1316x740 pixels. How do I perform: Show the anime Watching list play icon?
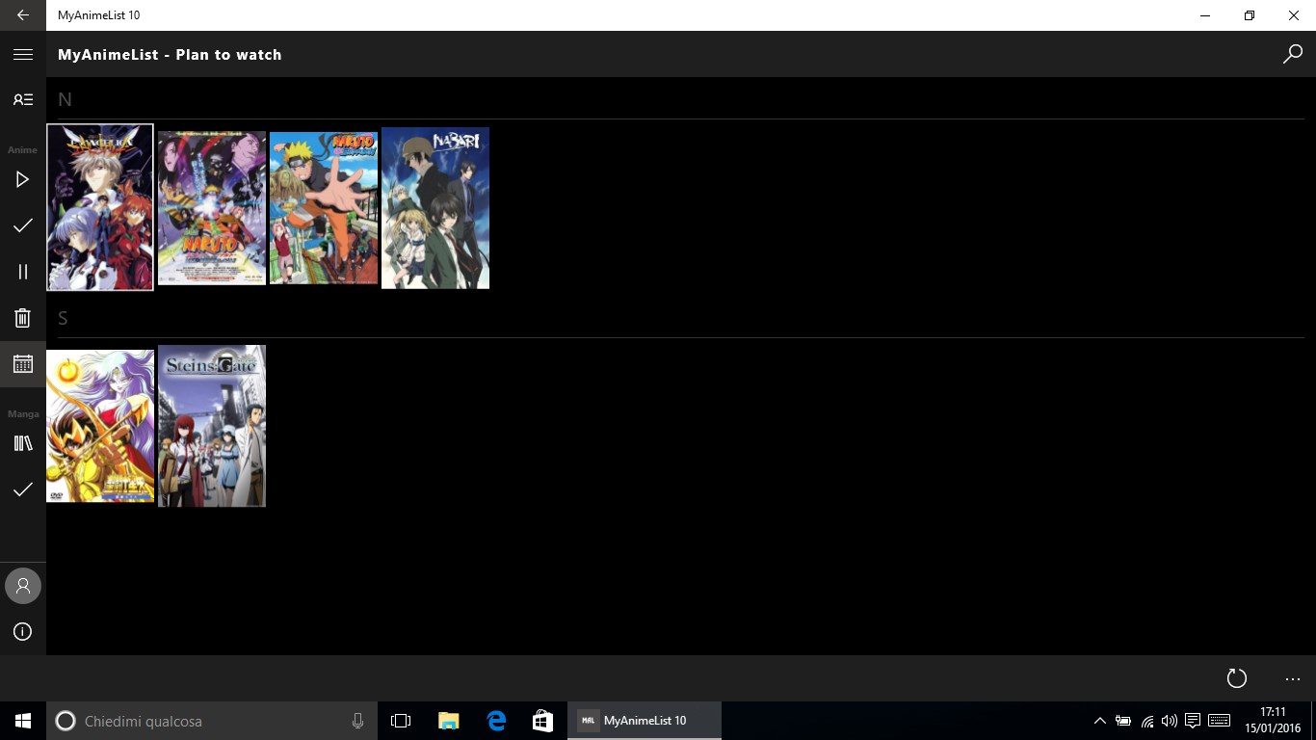pyautogui.click(x=23, y=179)
